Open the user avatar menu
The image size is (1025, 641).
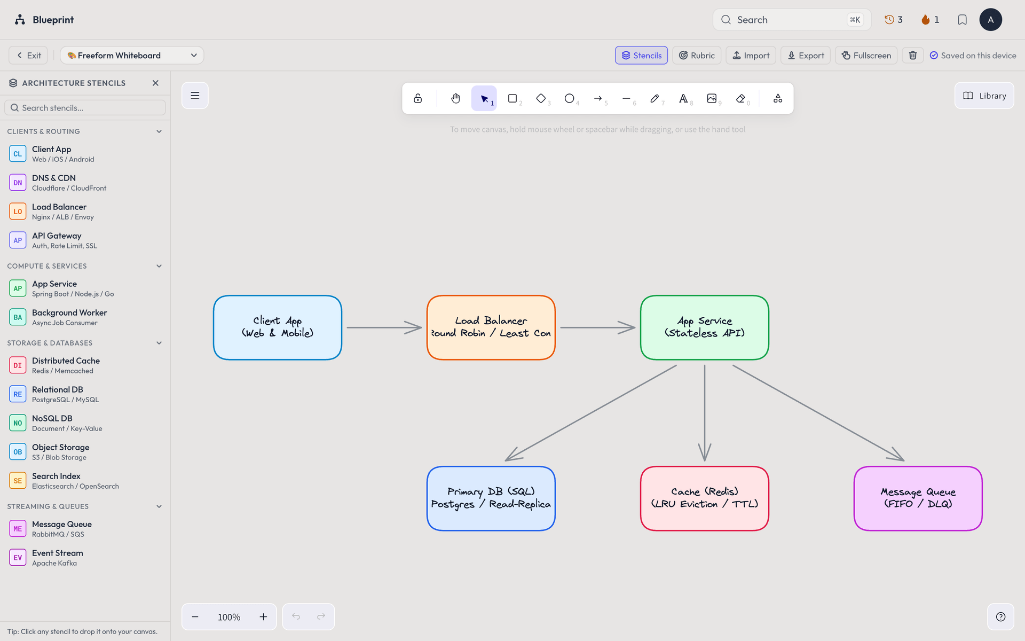tap(990, 20)
